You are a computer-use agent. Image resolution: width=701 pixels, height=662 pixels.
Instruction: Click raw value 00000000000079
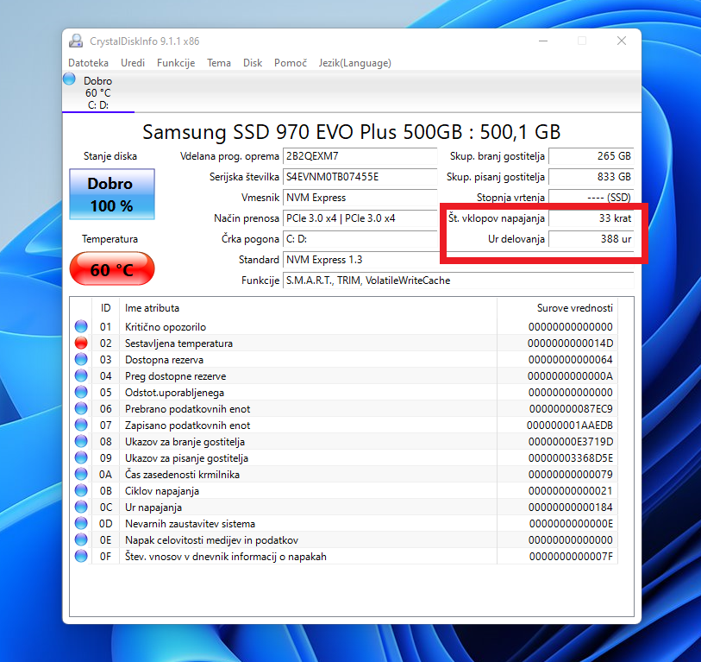pos(571,475)
